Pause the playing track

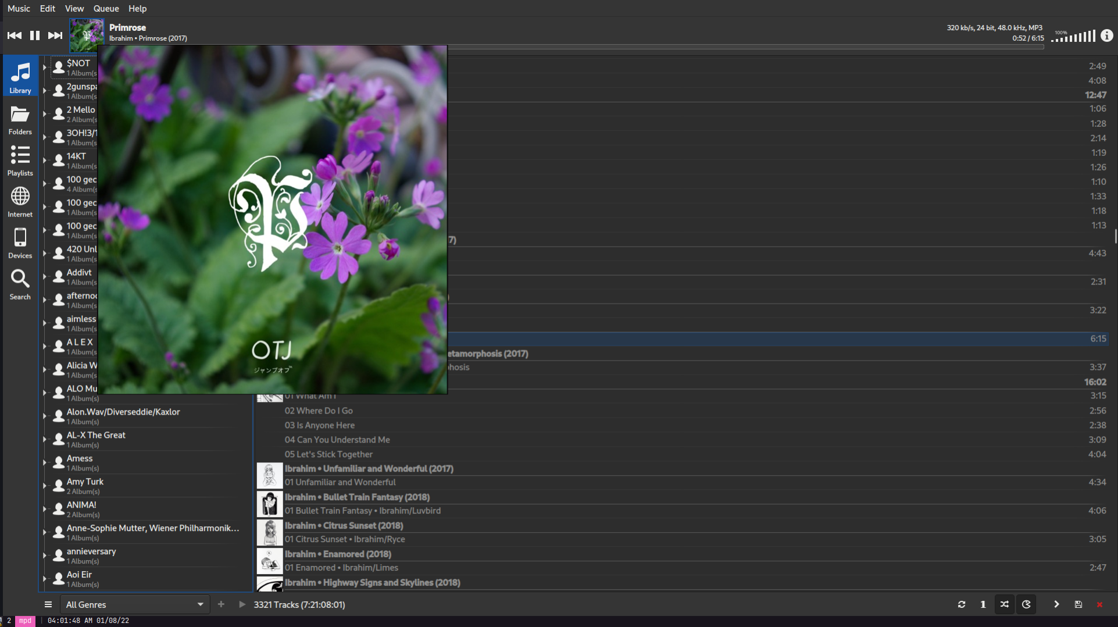coord(35,35)
